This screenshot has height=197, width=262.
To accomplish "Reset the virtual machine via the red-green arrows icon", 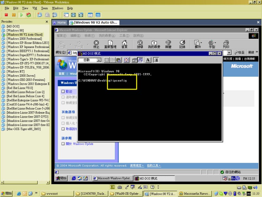I will click(x=29, y=15).
